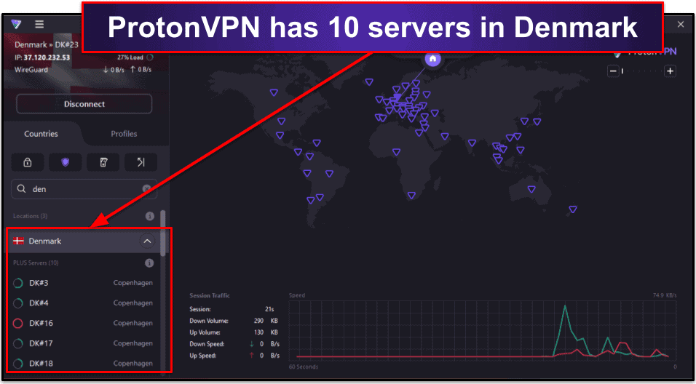Click the magnifier search icon

[21, 189]
